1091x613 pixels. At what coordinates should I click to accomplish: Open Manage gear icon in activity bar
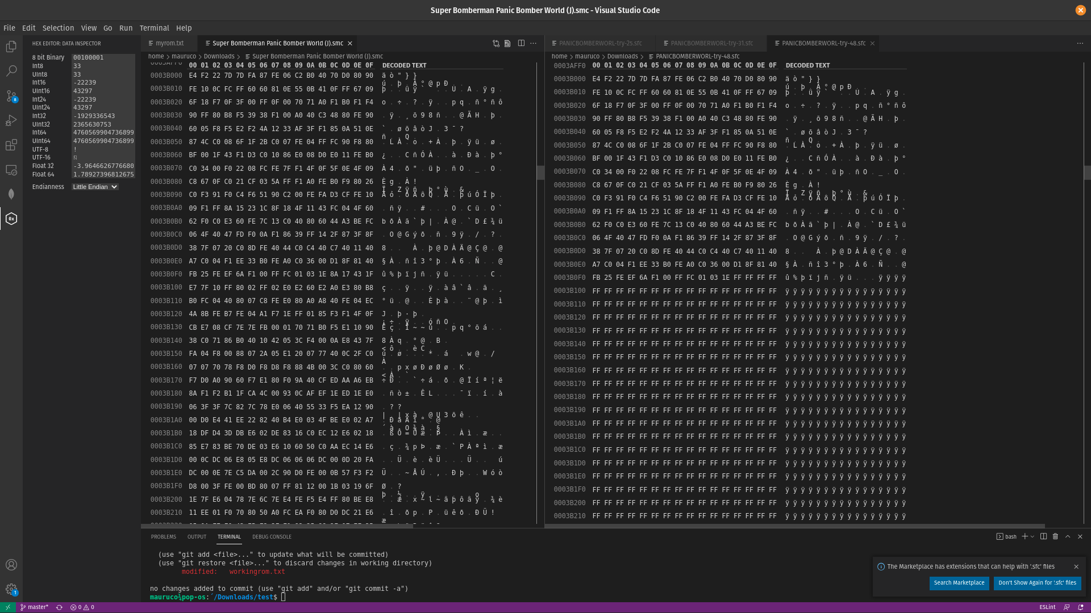(11, 589)
